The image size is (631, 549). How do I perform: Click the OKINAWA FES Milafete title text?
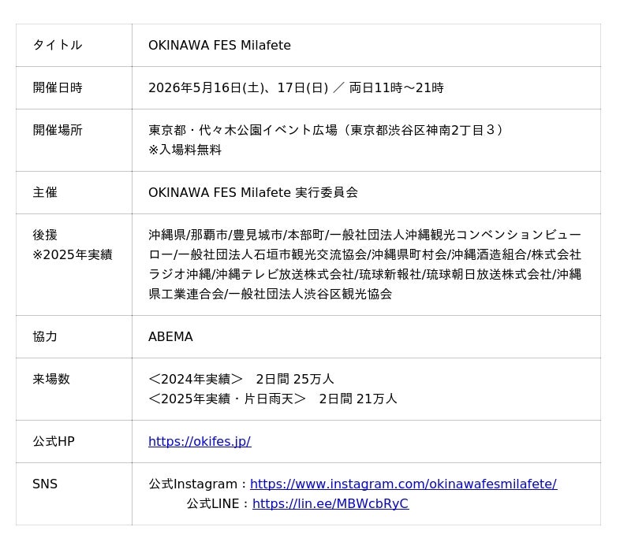219,45
